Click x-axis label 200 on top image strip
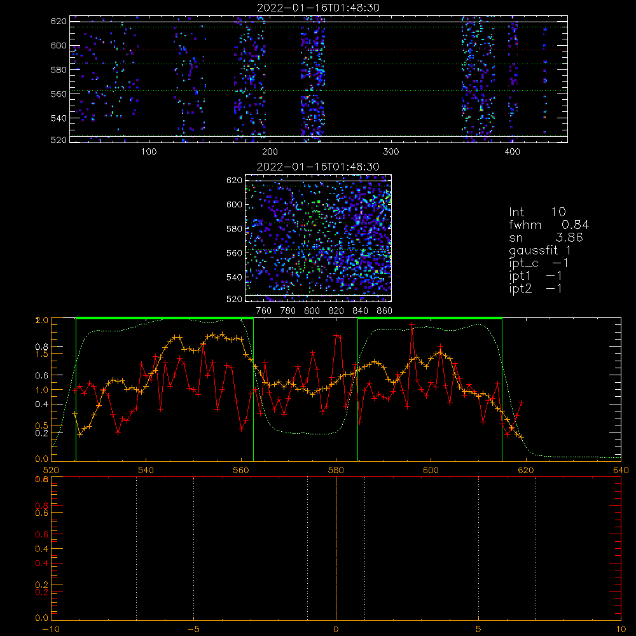Image resolution: width=636 pixels, height=636 pixels. [x=270, y=152]
